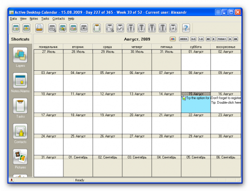
Task: Select the 03. Август day cell
Action: pyautogui.click(x=49, y=81)
